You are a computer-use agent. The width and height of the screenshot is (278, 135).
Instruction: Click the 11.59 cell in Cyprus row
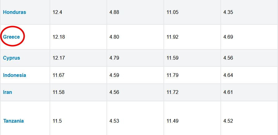172,58
